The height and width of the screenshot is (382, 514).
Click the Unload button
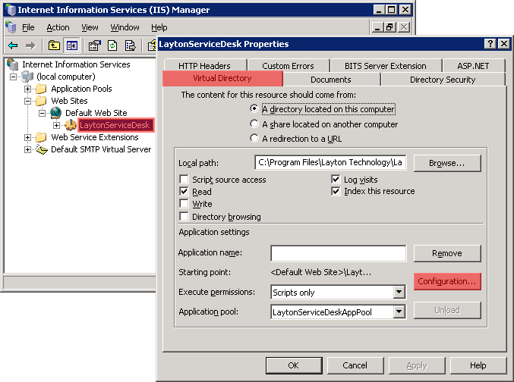coord(447,310)
